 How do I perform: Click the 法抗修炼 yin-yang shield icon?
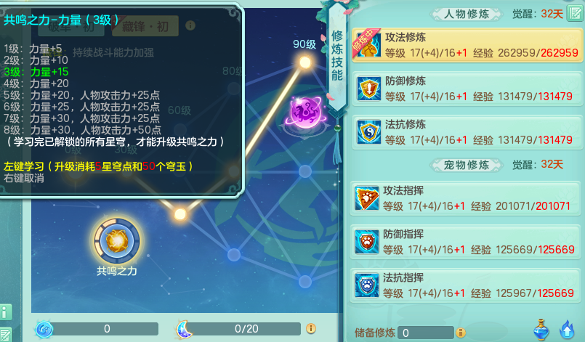click(368, 132)
